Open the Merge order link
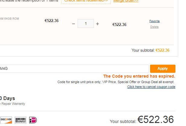 [x=126, y=1]
